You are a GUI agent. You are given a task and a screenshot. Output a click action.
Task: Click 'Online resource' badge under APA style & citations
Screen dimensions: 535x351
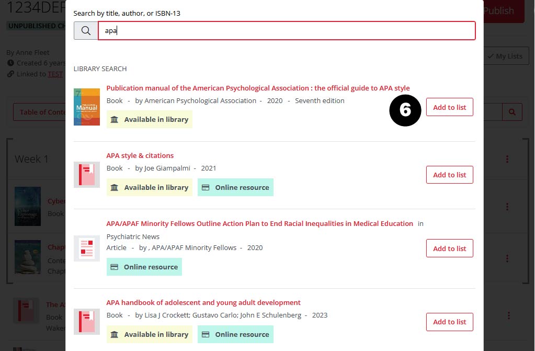pyautogui.click(x=235, y=188)
